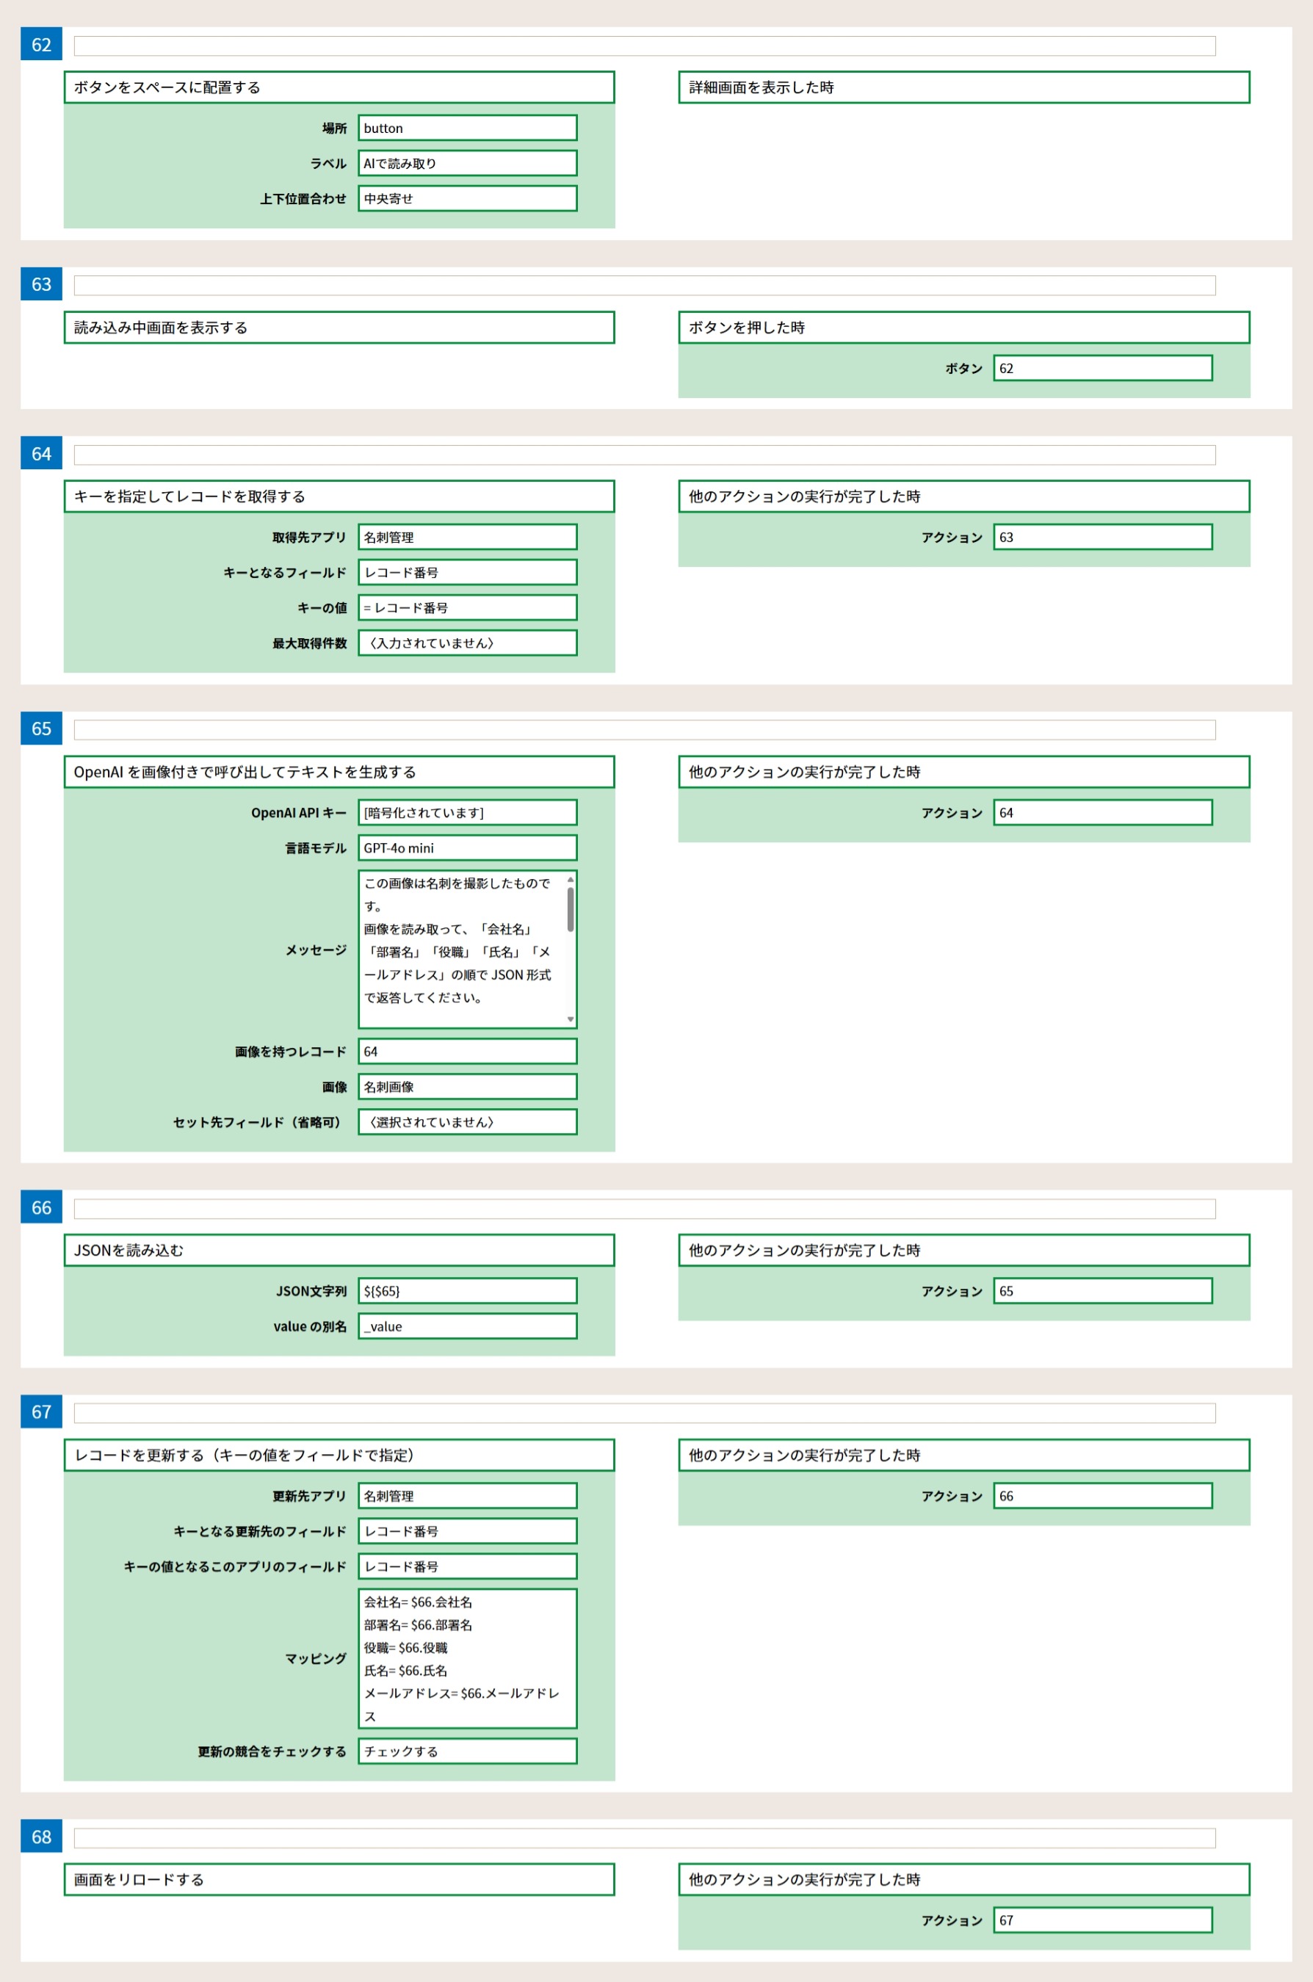Click the 場所 field containing button
Image resolution: width=1313 pixels, height=1982 pixels.
(x=467, y=128)
